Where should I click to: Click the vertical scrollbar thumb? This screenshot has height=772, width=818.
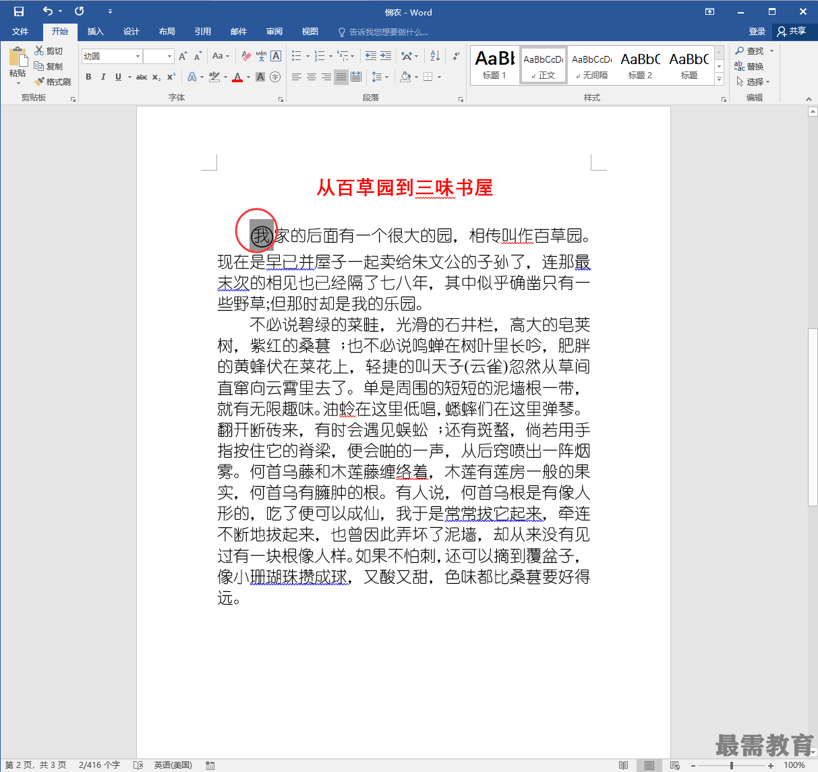[x=813, y=417]
